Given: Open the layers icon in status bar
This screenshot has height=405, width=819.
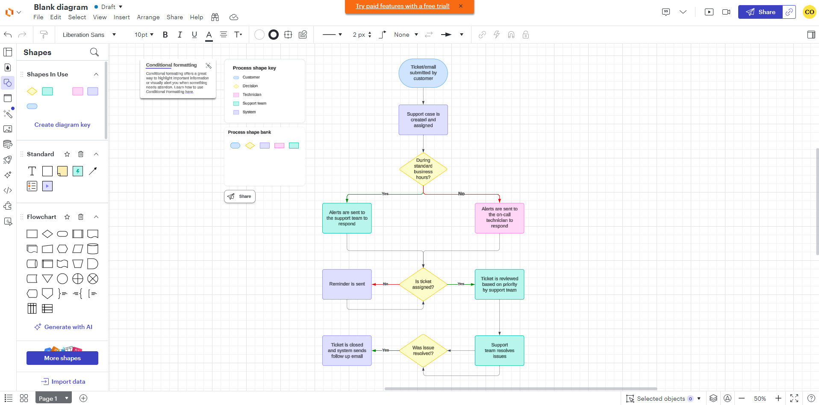Looking at the screenshot, I should coord(713,398).
